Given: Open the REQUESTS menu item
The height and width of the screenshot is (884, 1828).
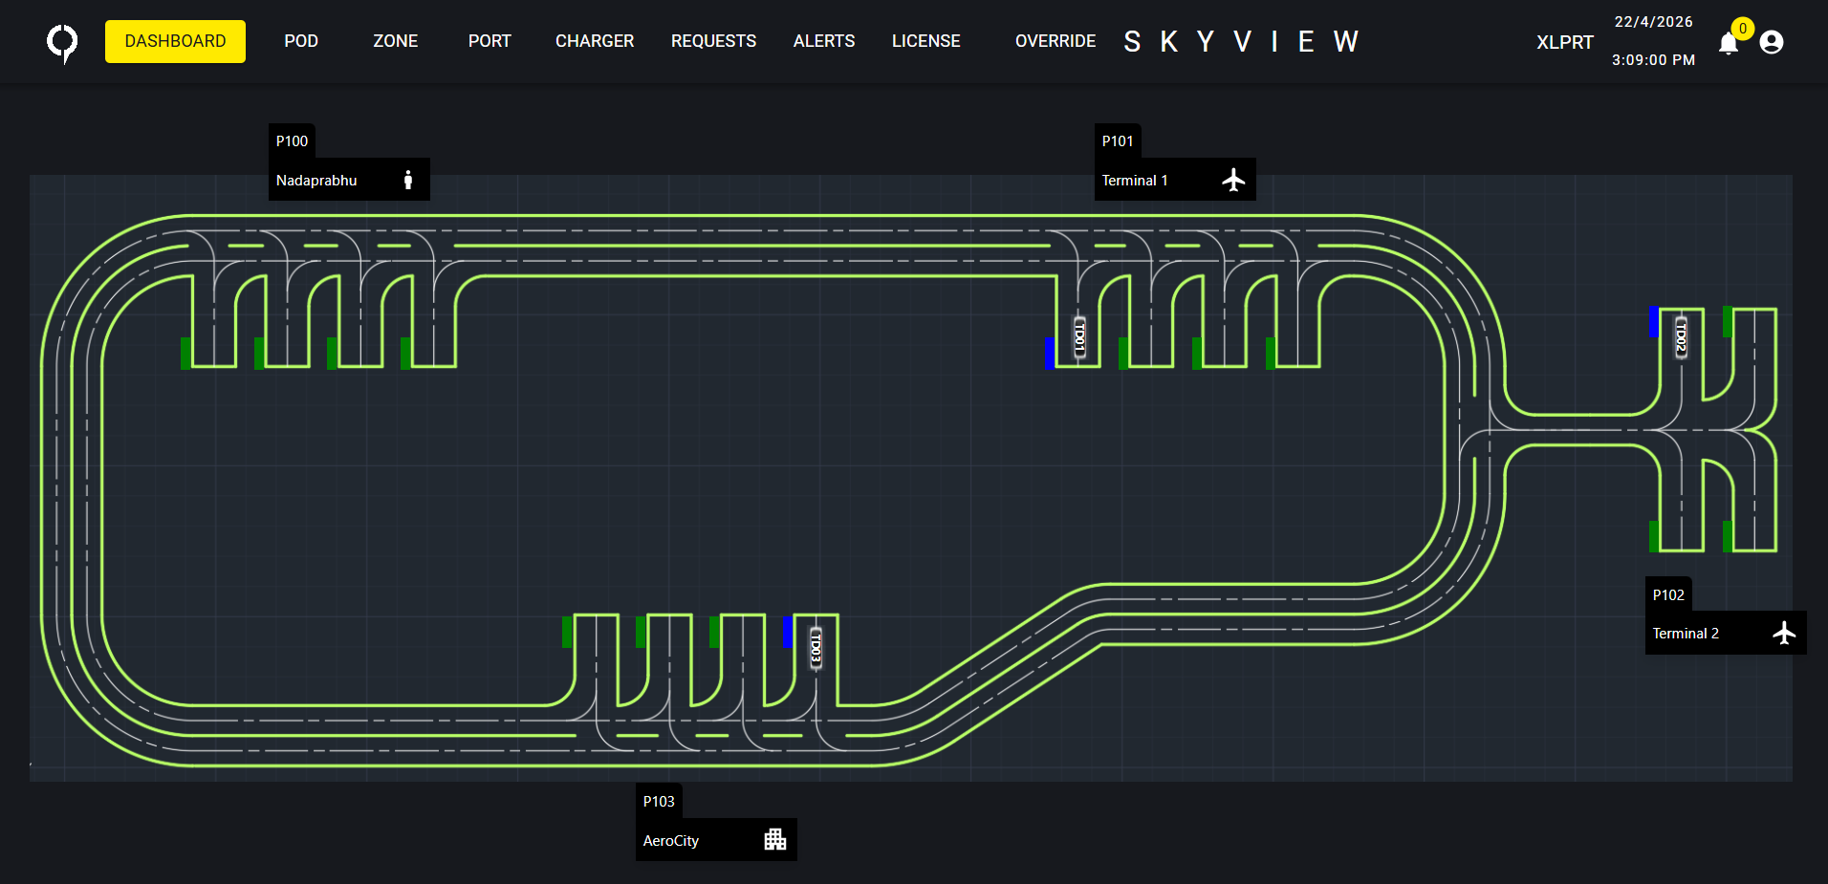Looking at the screenshot, I should [x=713, y=41].
